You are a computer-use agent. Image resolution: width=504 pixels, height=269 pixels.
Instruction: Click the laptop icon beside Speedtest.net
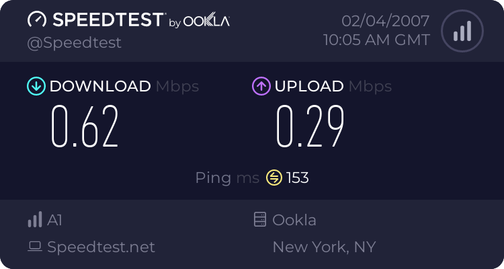(34, 247)
